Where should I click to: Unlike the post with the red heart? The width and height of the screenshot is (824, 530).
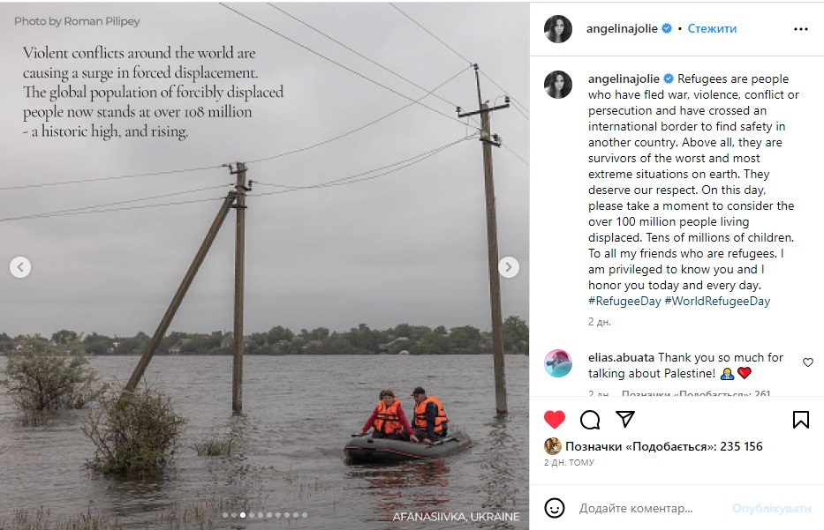click(554, 419)
